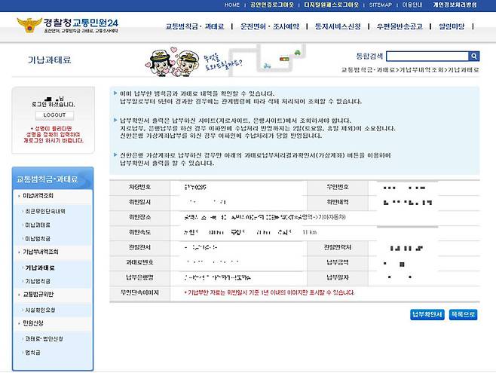Viewport: 496px width, 373px height.
Task: Click the police mascot characters image
Action: click(x=173, y=61)
